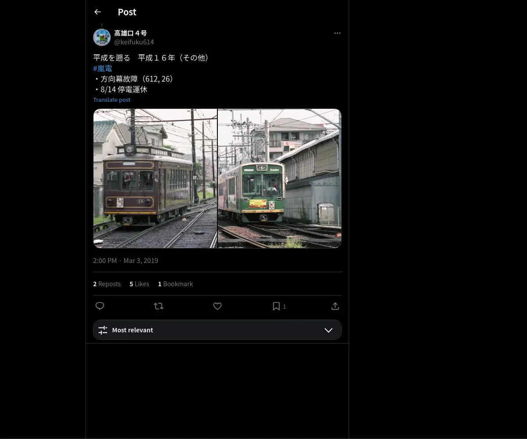The image size is (527, 439).
Task: Open the @keifuku614 handle link
Action: pos(134,42)
